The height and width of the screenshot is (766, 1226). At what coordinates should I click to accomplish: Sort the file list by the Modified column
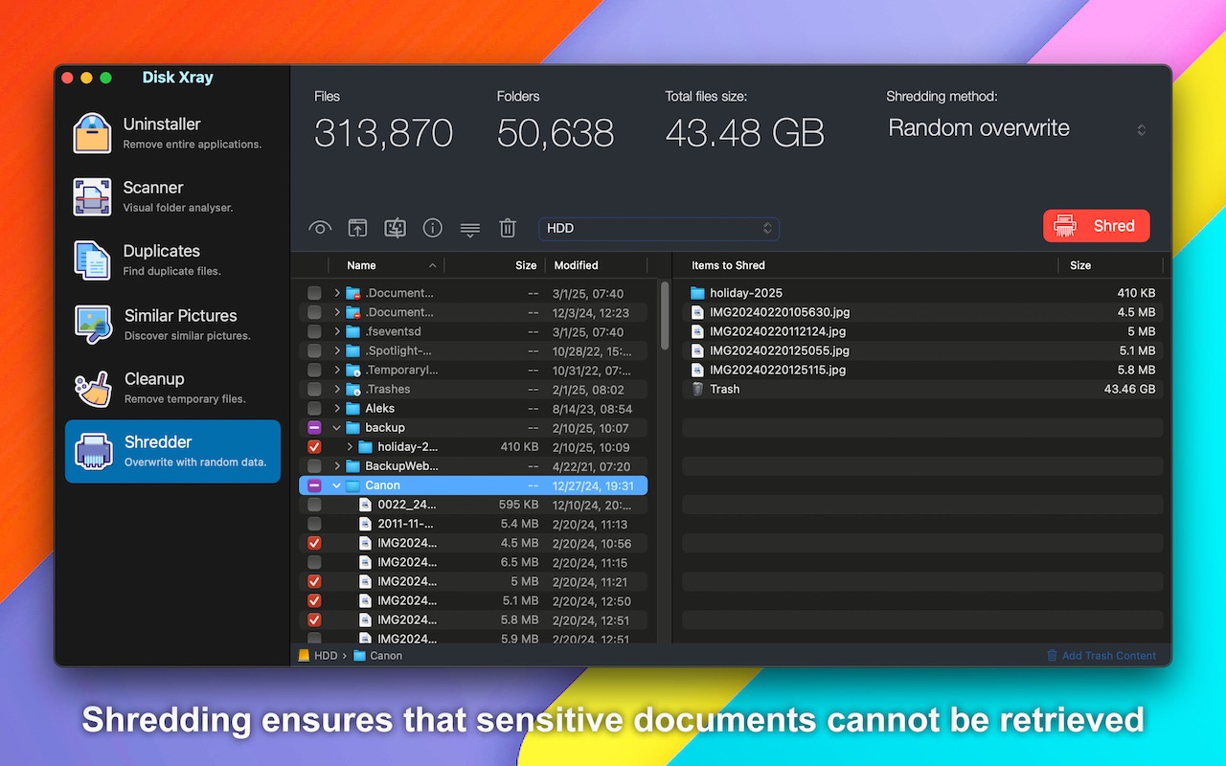(597, 265)
